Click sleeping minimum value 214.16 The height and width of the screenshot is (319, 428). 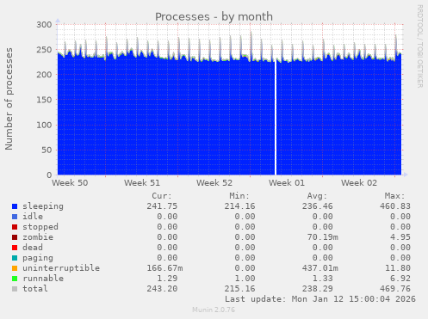[x=239, y=206]
